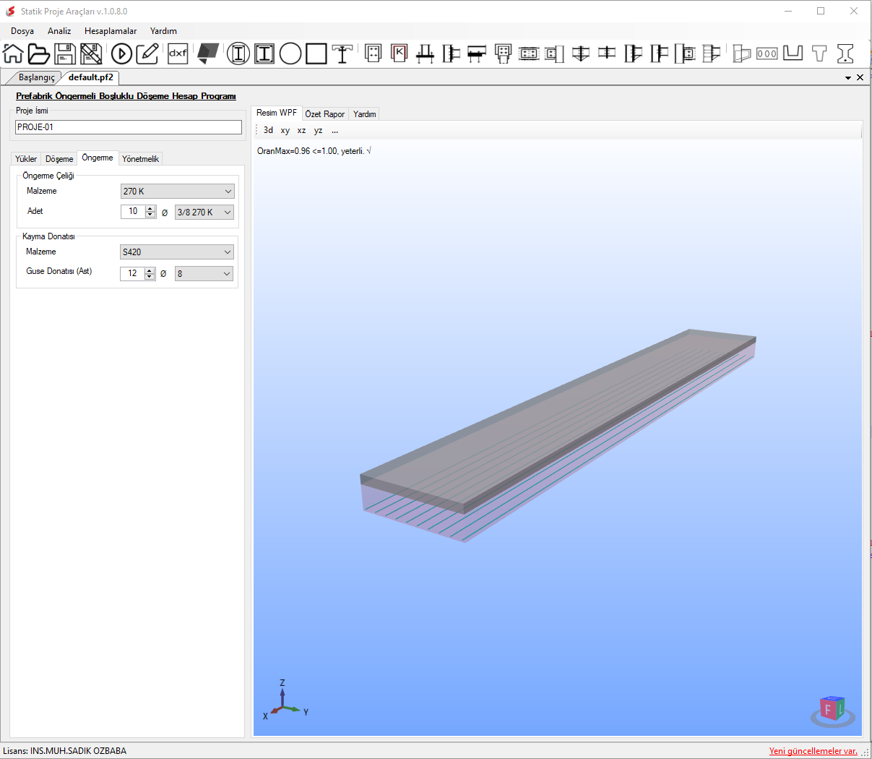Viewport: 872px width, 759px height.
Task: Click the '...' more options button in the viewer
Action: 334,130
